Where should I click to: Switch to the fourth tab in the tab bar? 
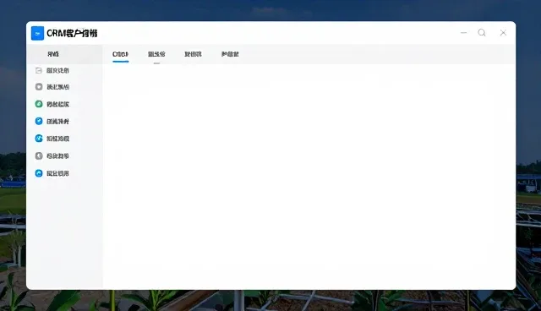coord(230,54)
